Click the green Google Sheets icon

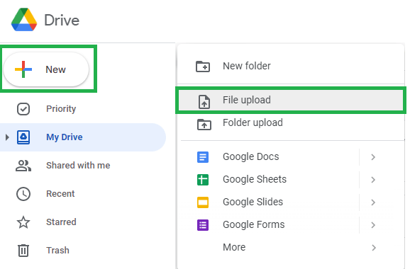point(203,180)
